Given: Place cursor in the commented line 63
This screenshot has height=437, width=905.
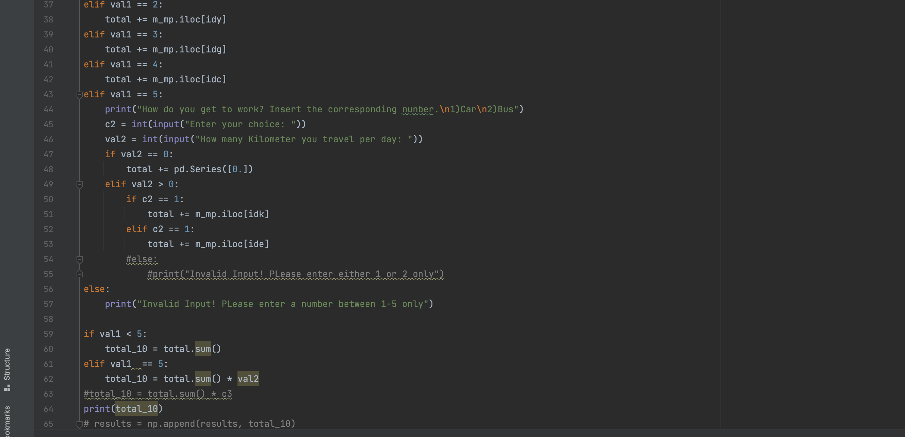Looking at the screenshot, I should tap(158, 394).
